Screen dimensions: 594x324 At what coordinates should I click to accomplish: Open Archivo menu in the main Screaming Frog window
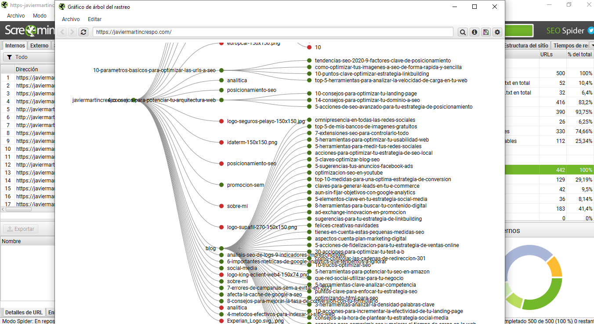[16, 15]
